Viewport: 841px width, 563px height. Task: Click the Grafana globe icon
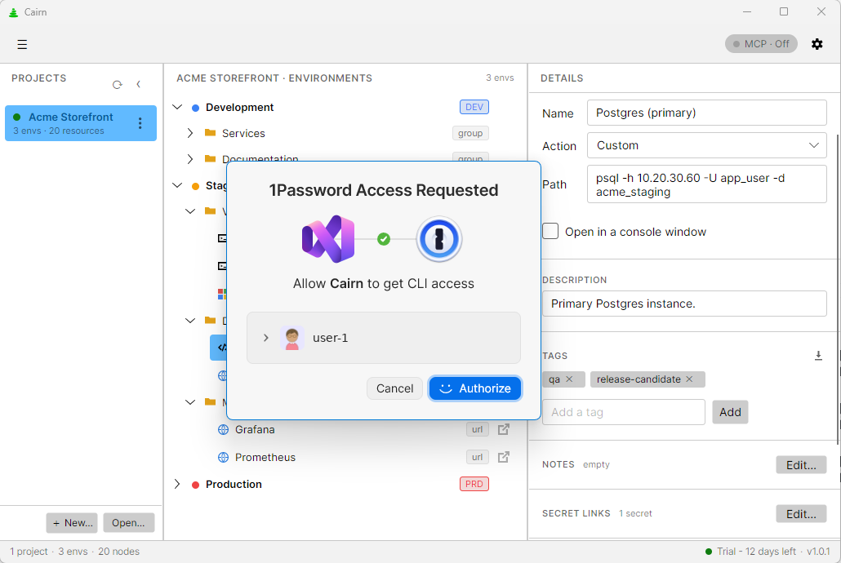pyautogui.click(x=223, y=429)
